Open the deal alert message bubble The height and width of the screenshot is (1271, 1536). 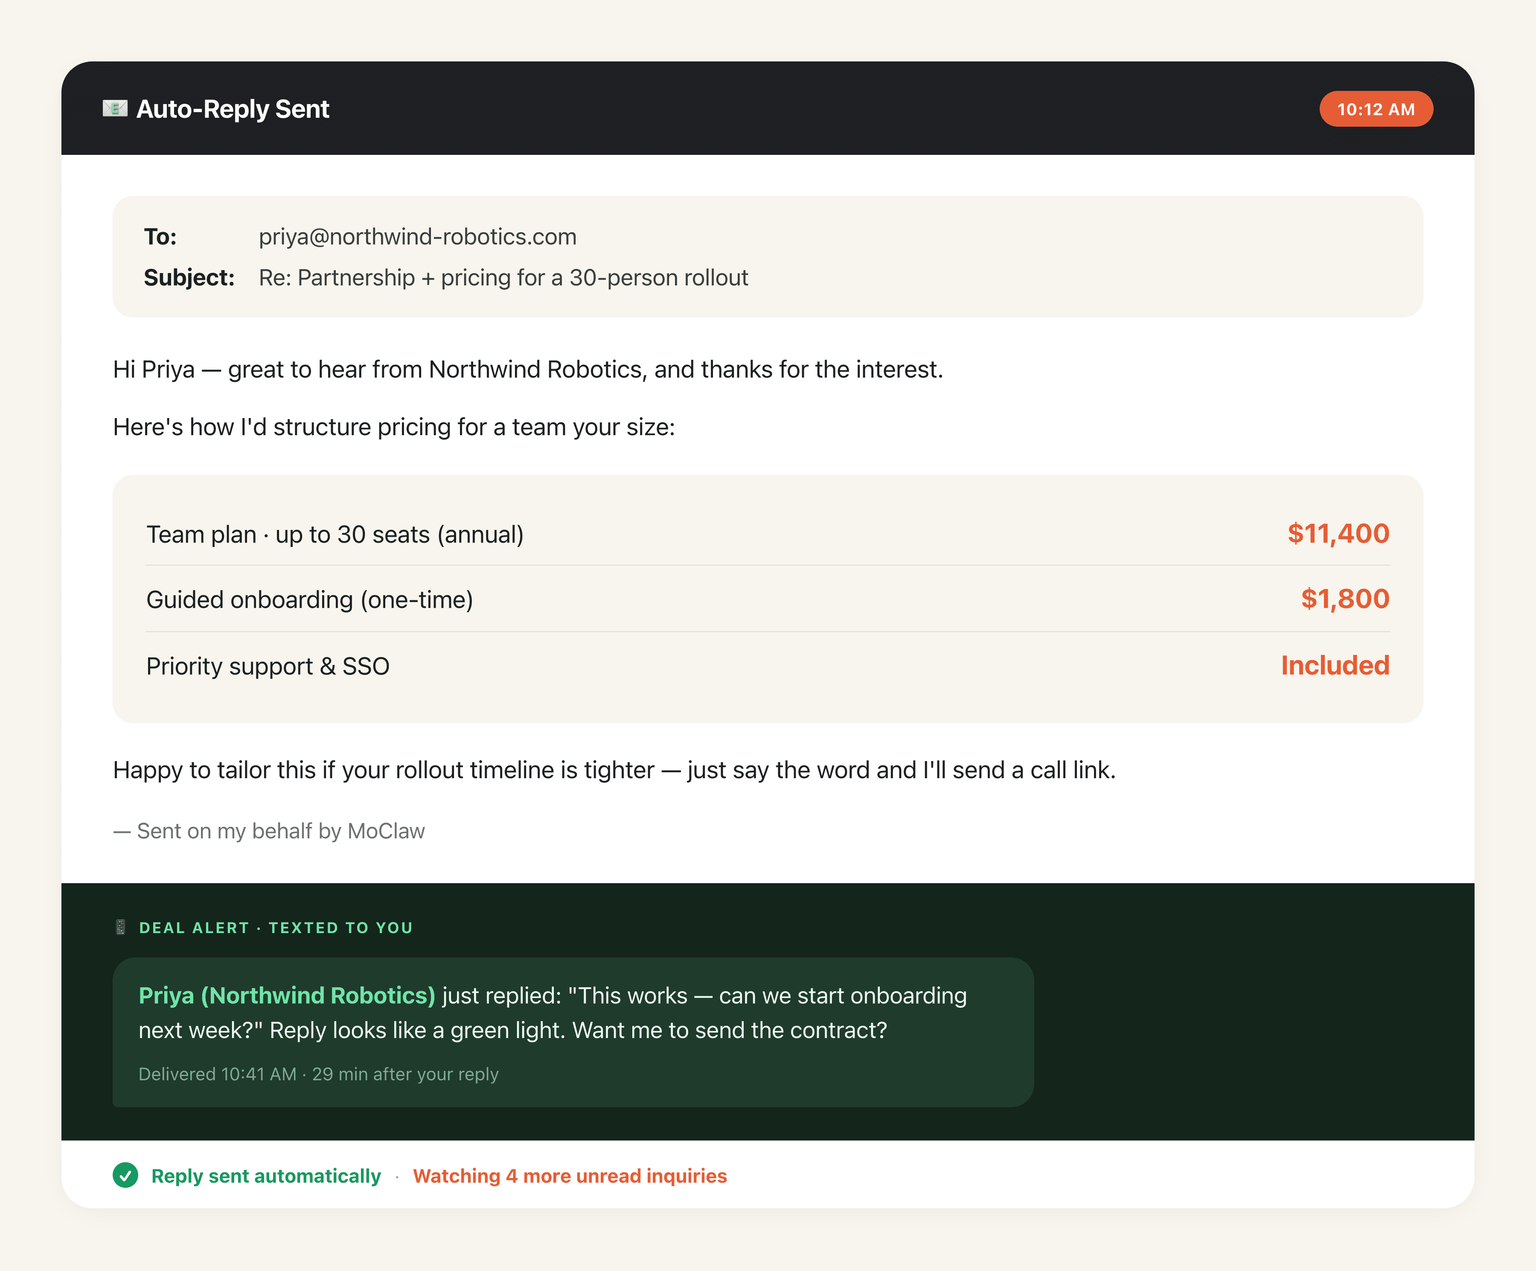point(573,1032)
